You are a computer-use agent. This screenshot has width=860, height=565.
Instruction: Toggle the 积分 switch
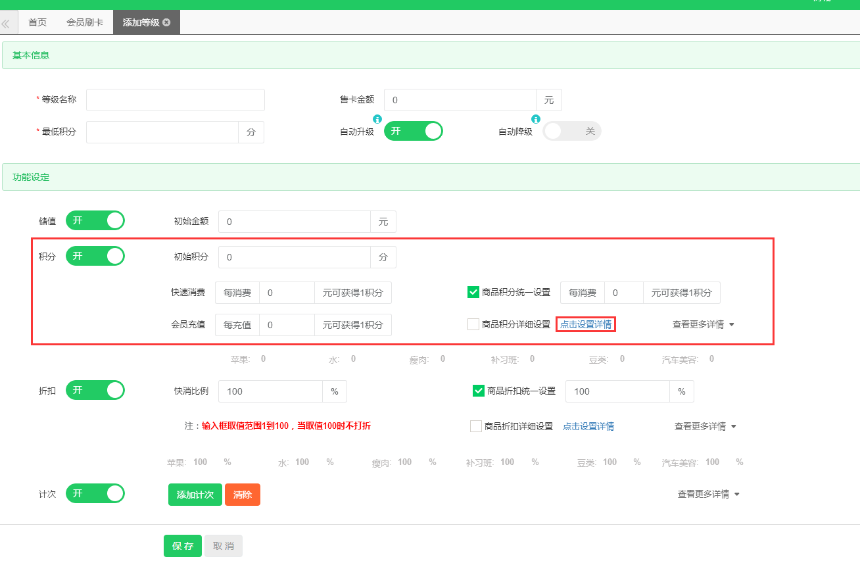95,256
